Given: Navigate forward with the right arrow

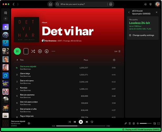Looking at the screenshot, I should pos(18,4).
